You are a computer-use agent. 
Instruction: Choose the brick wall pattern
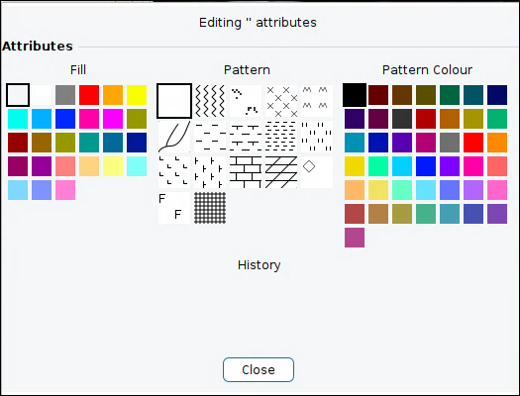(x=246, y=172)
